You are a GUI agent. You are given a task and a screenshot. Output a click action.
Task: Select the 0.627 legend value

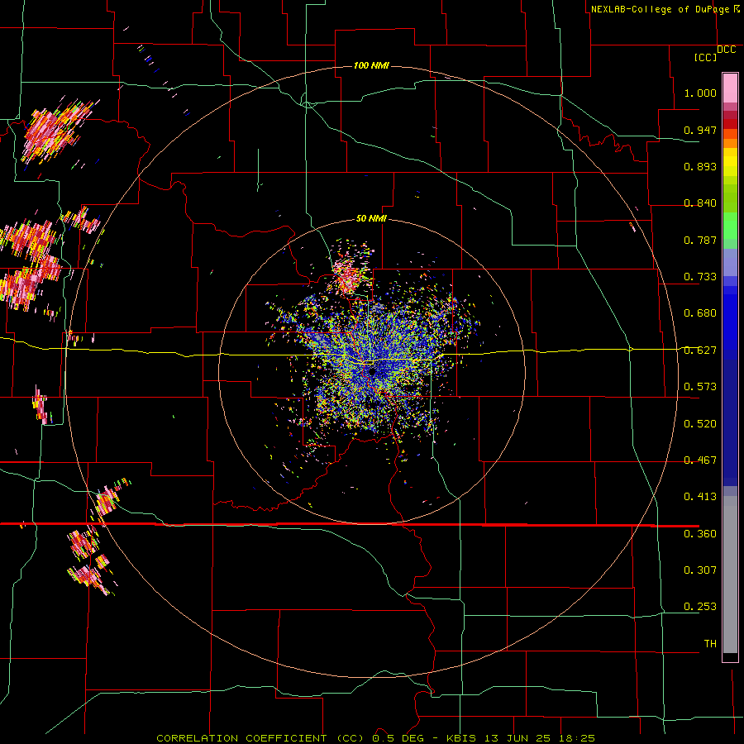click(700, 351)
